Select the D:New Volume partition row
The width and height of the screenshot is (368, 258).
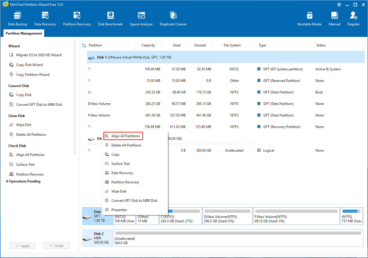(x=226, y=104)
